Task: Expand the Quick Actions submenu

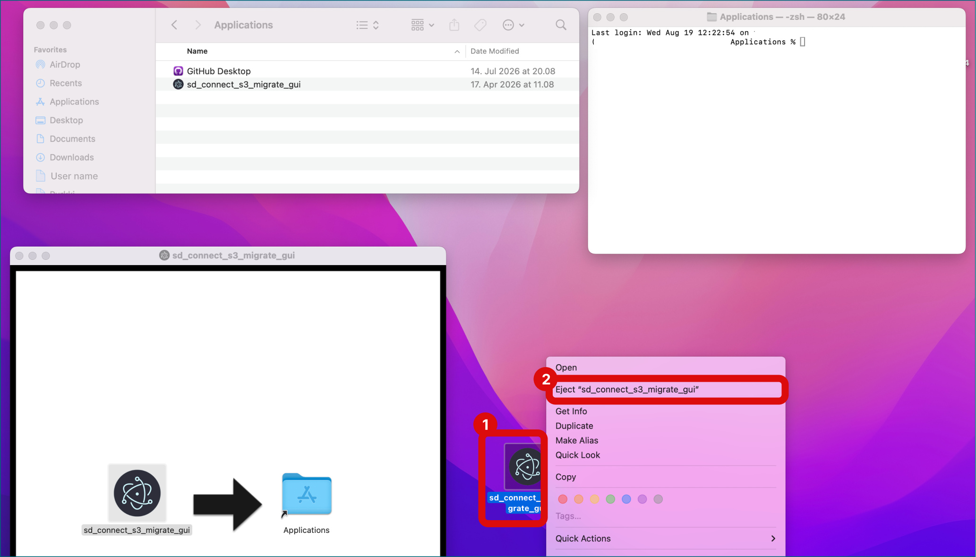Action: [665, 539]
